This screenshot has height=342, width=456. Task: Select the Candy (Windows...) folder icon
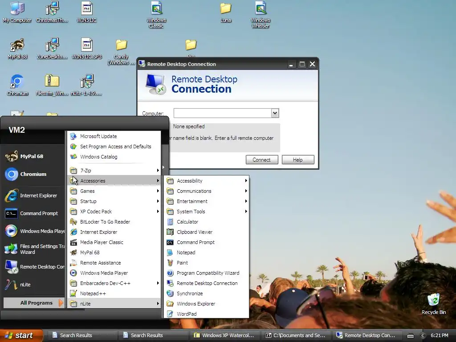(x=121, y=52)
